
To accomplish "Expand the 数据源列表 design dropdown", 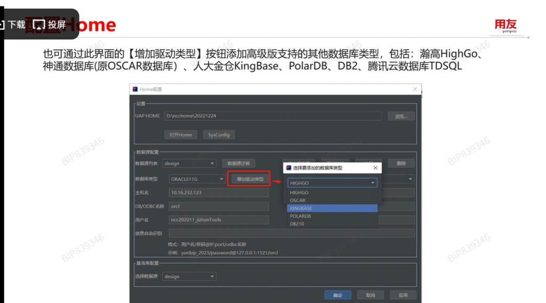I will [212, 163].
